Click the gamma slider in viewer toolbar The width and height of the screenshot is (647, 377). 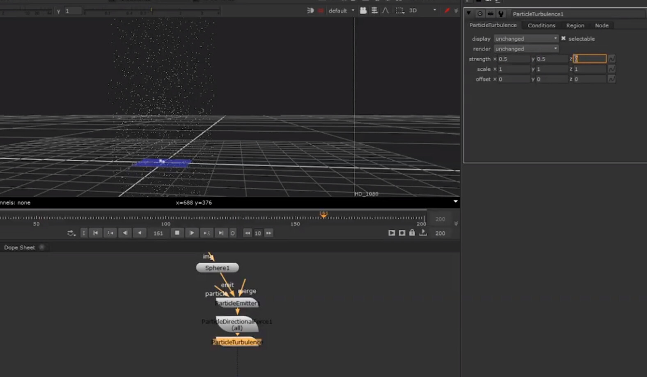tap(151, 11)
